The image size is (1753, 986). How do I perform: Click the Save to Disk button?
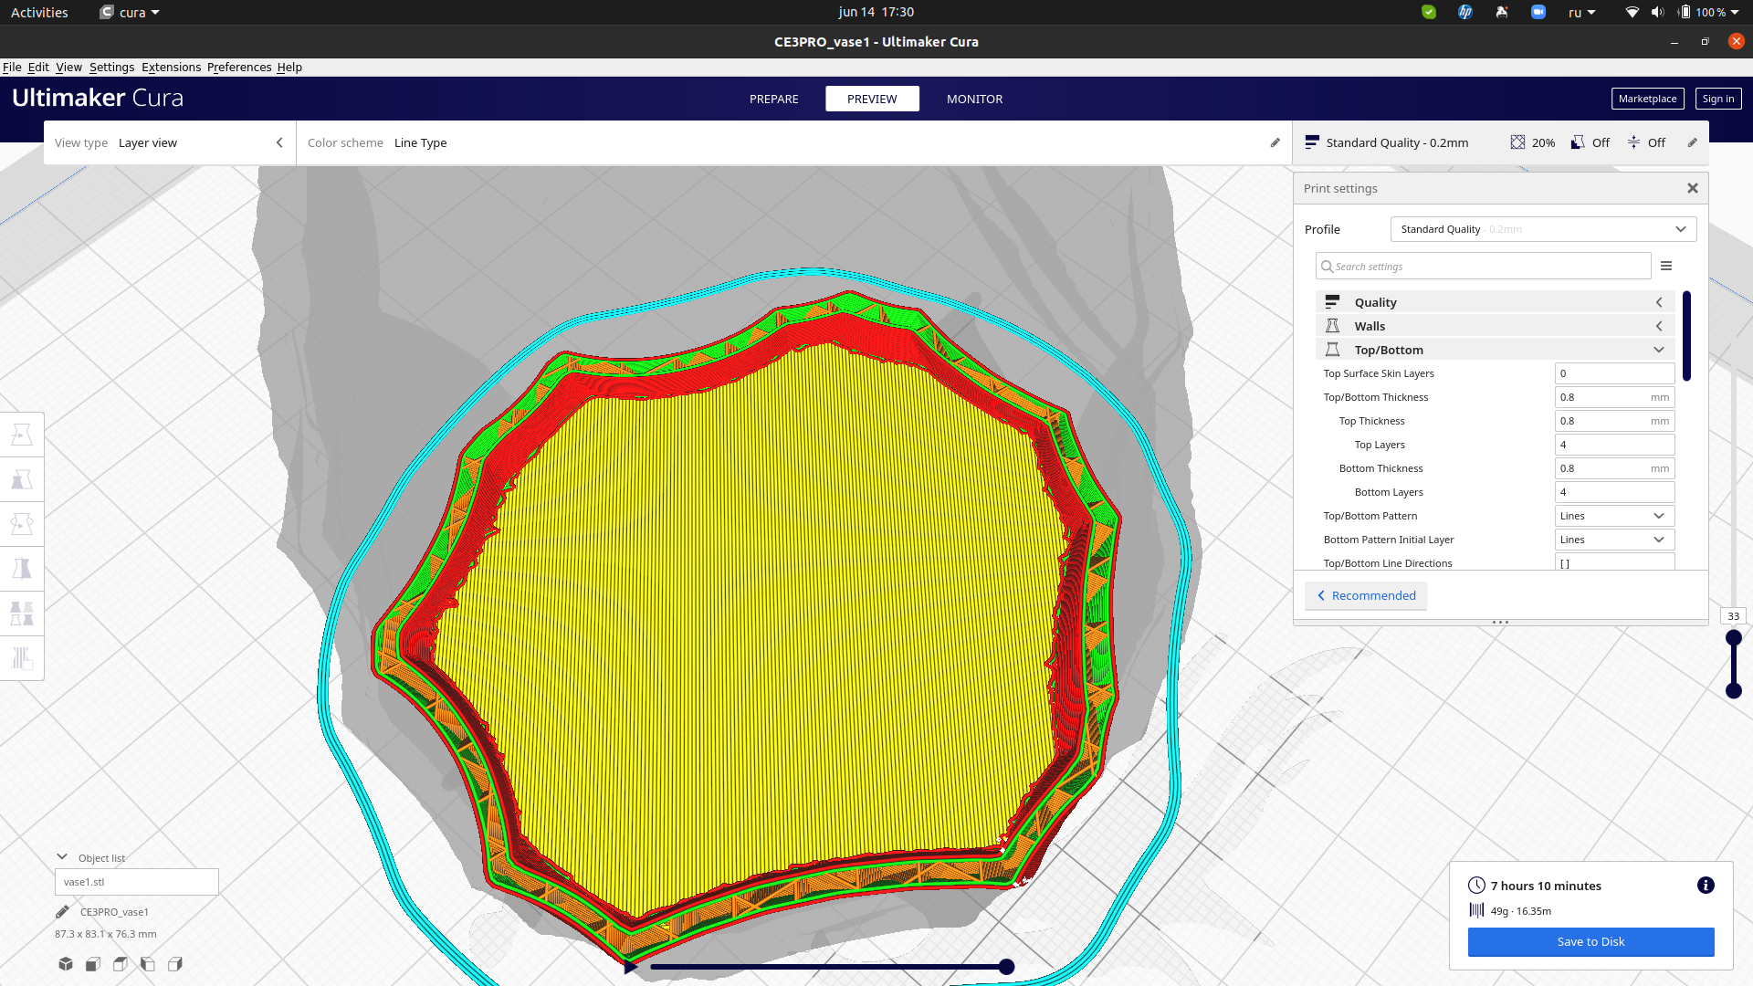(x=1590, y=941)
